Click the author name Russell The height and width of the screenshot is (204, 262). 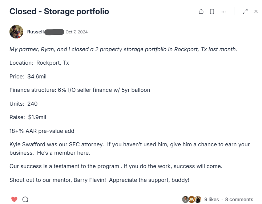[x=35, y=32]
